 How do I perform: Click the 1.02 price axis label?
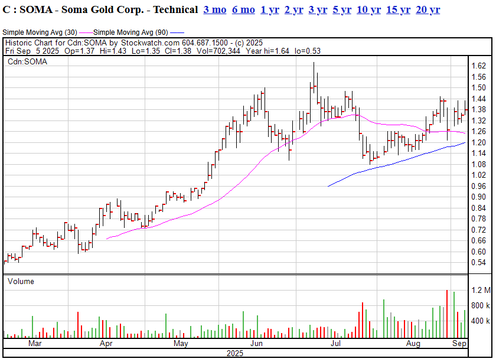[479, 175]
